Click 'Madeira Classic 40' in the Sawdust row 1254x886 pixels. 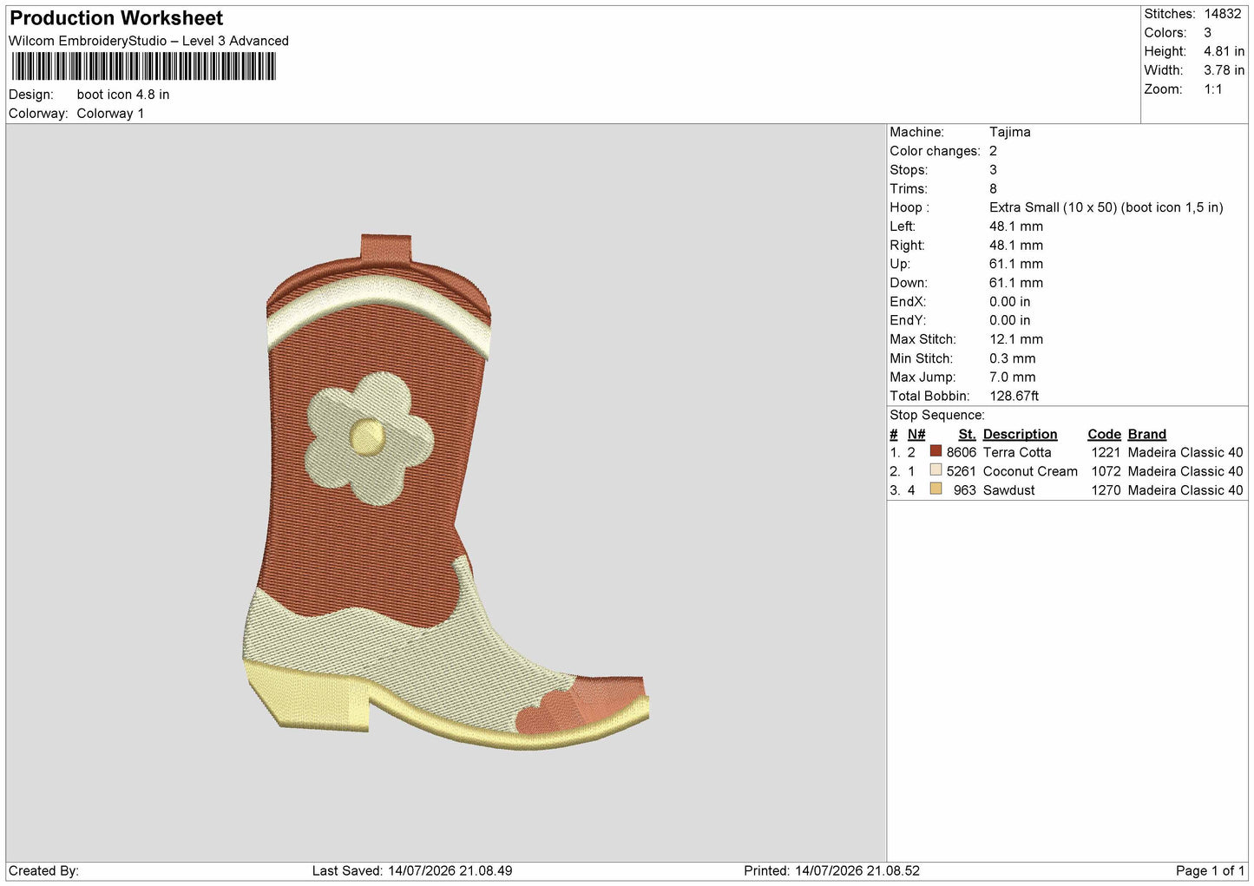coord(1185,490)
